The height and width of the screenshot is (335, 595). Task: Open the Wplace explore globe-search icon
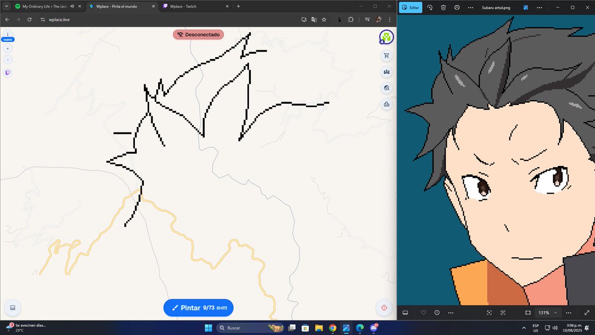point(386,88)
